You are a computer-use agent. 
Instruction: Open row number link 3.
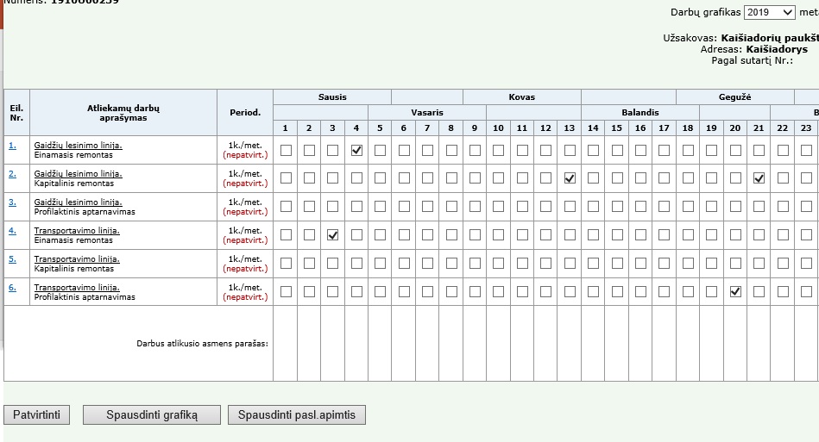pyautogui.click(x=12, y=202)
